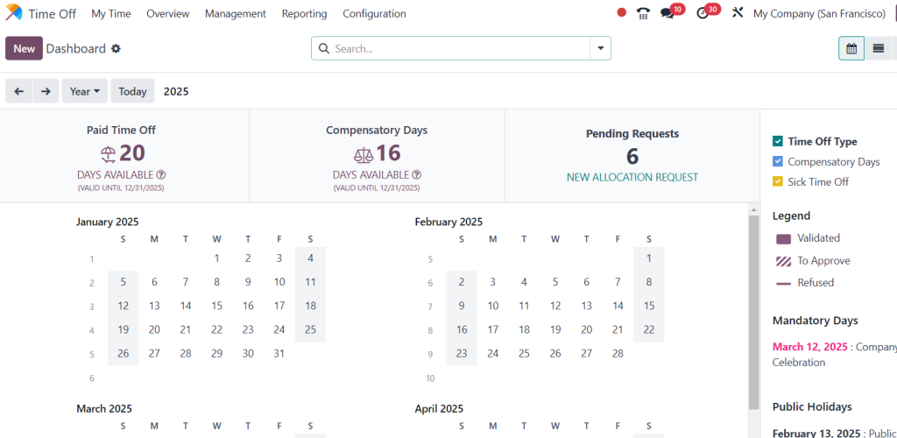Open the debug tools wrench icon
The image size is (897, 438).
click(738, 12)
